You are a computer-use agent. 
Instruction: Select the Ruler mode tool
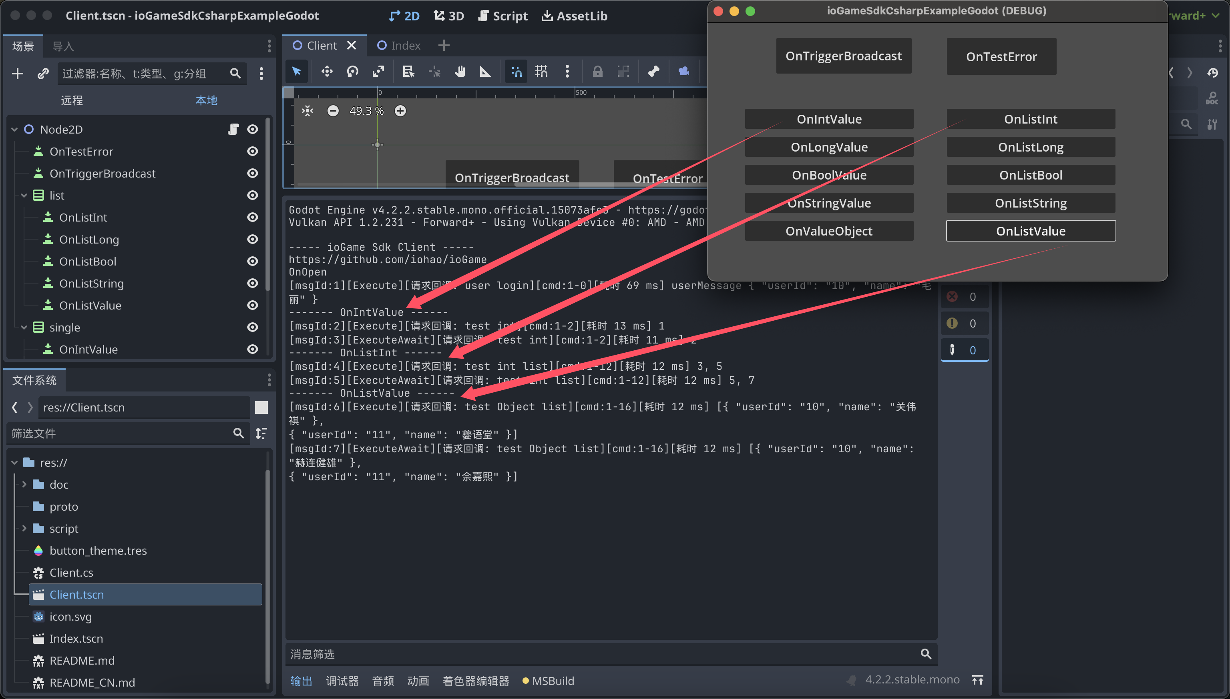485,72
